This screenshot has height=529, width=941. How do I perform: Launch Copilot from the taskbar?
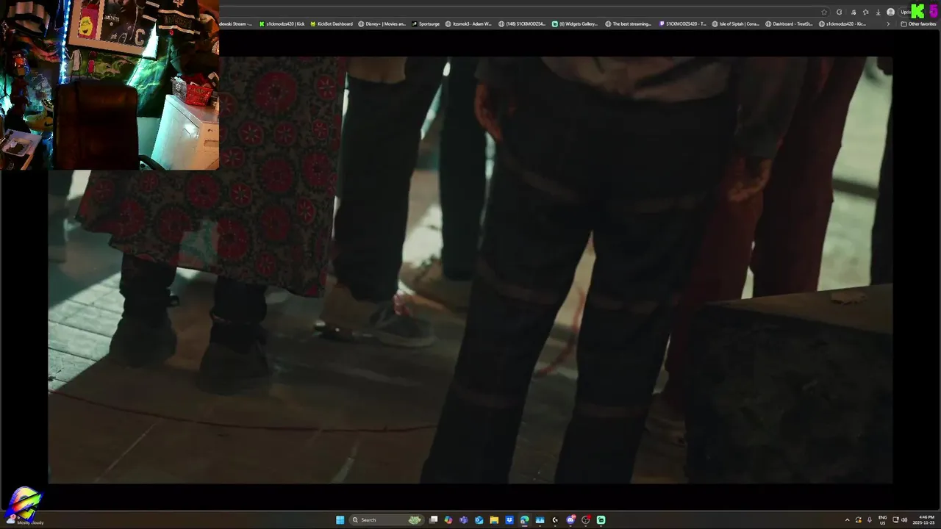pyautogui.click(x=448, y=520)
